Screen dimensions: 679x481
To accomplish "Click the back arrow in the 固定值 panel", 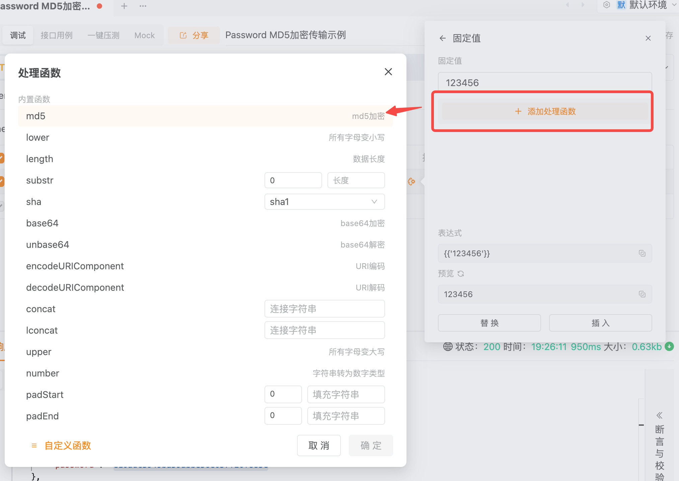I will 443,38.
